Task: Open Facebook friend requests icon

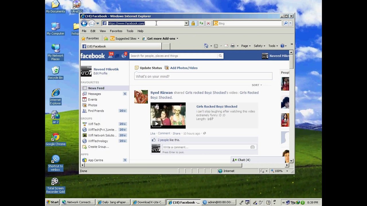Action: click(x=110, y=56)
